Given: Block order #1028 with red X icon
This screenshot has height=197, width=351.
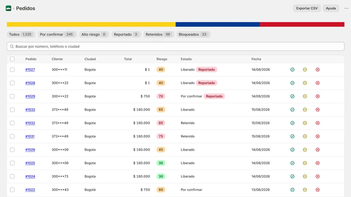Looking at the screenshot, I should click(x=318, y=83).
